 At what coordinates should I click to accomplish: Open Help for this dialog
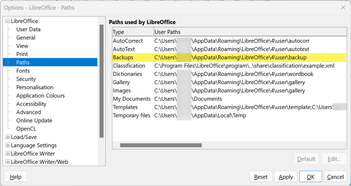coord(16,177)
